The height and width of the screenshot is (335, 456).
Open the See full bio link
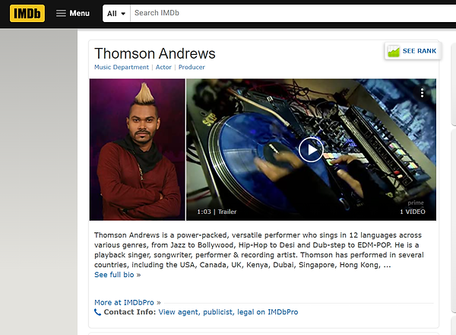point(118,275)
